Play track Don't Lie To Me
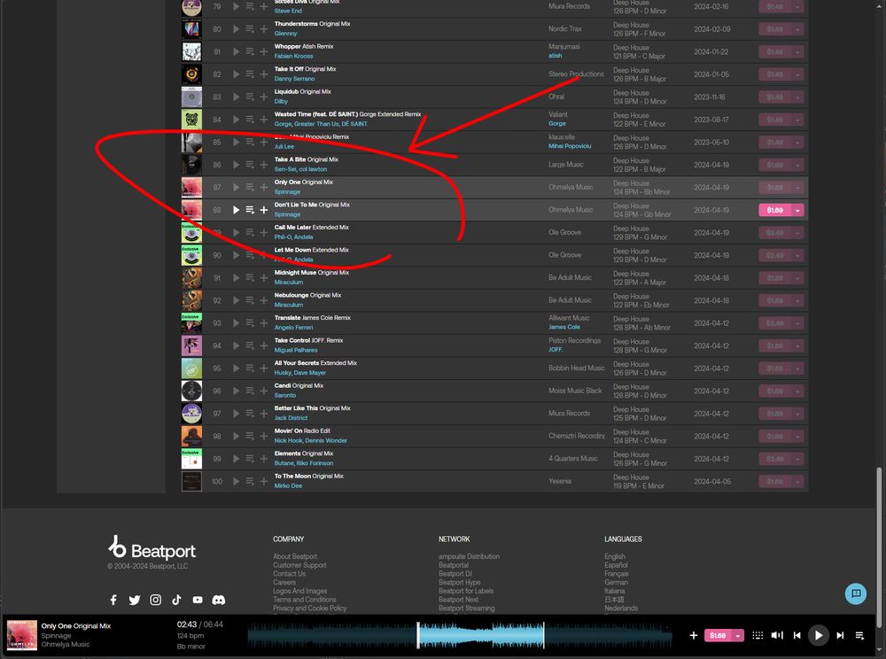The image size is (886, 659). pyautogui.click(x=237, y=210)
